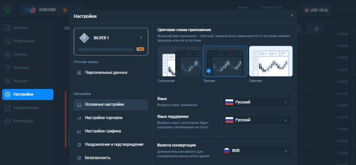Close the Настройки dialog
Screen dimensions: 356x165
[x=292, y=16]
